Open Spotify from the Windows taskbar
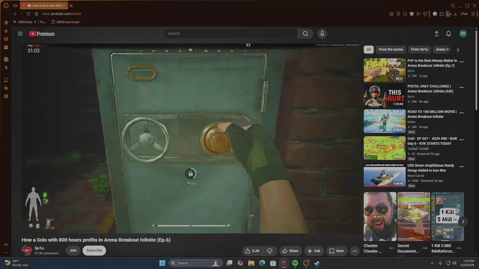This screenshot has height=269, width=479. point(295,263)
